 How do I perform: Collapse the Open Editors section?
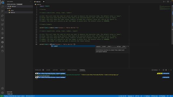point(6,4)
